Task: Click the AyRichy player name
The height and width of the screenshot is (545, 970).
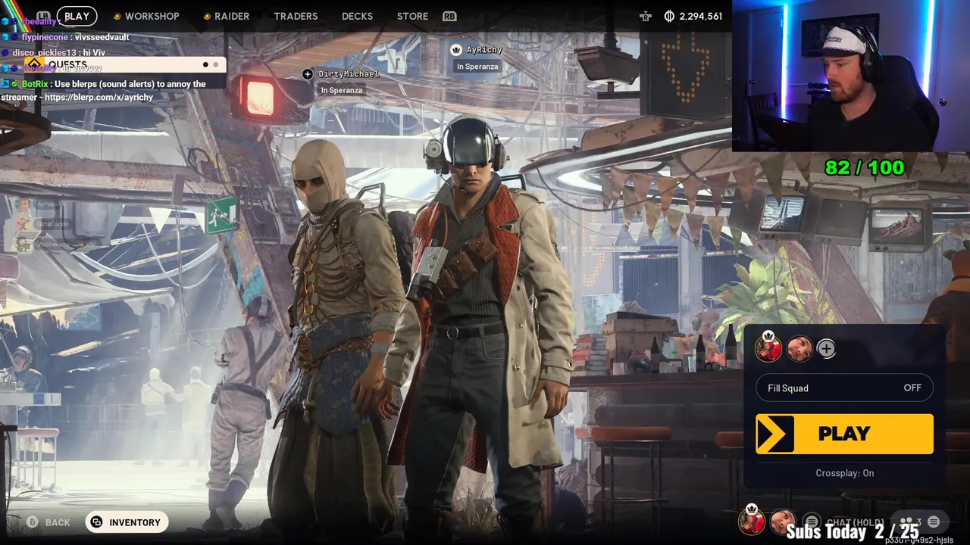Action: (484, 50)
